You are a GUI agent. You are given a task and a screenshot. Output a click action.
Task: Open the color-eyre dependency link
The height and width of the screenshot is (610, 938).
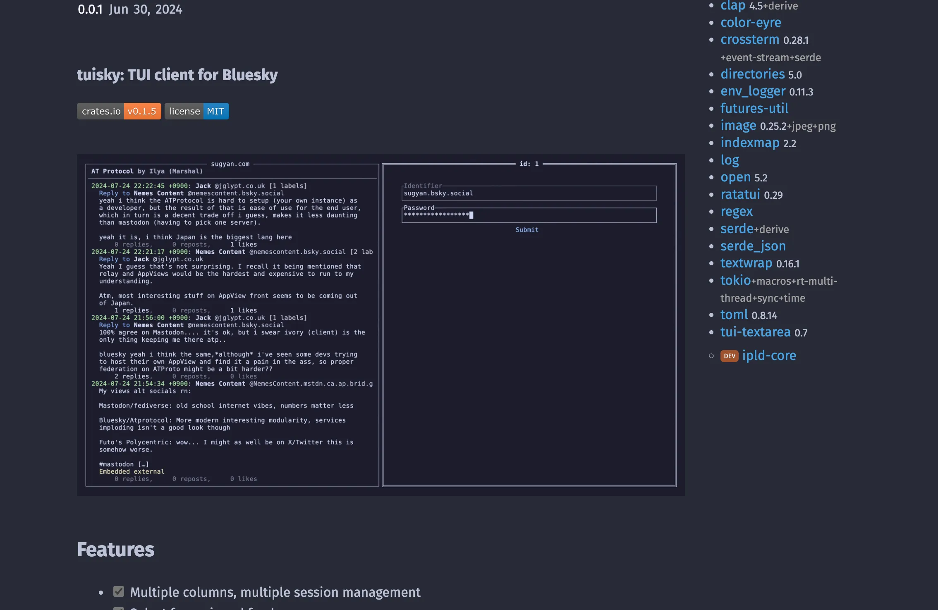751,22
